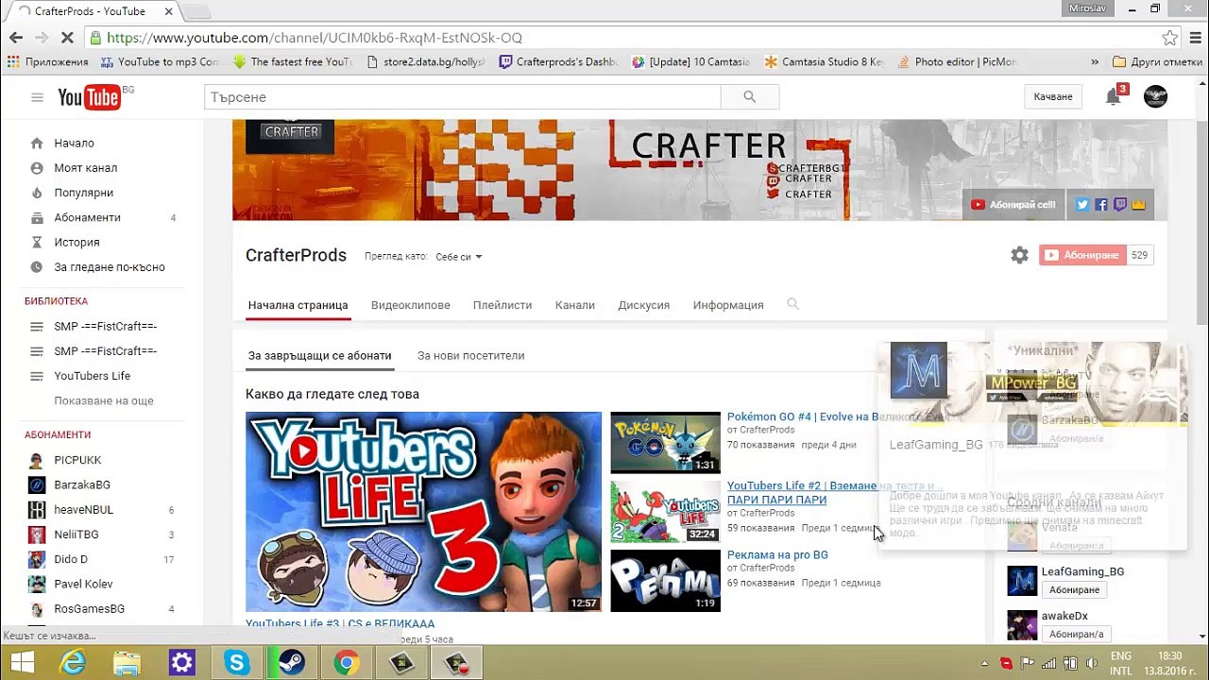Screen dimensions: 1209x680
Task: Switch to the 'Плейлисти' tab
Action: point(502,305)
